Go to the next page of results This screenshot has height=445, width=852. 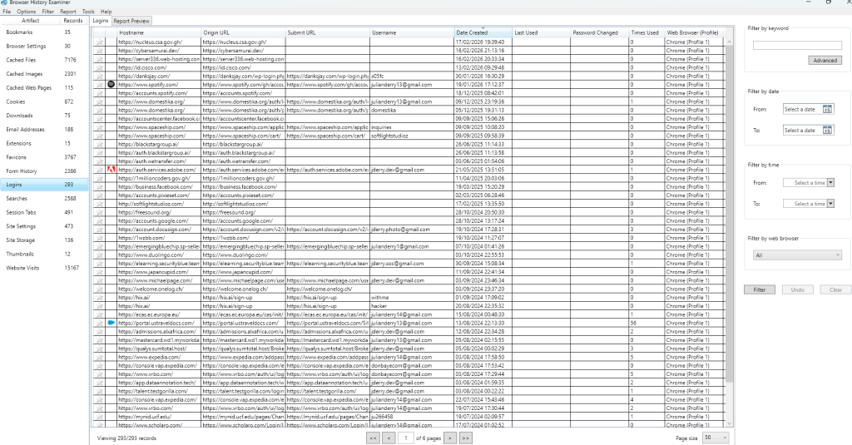pyautogui.click(x=449, y=437)
